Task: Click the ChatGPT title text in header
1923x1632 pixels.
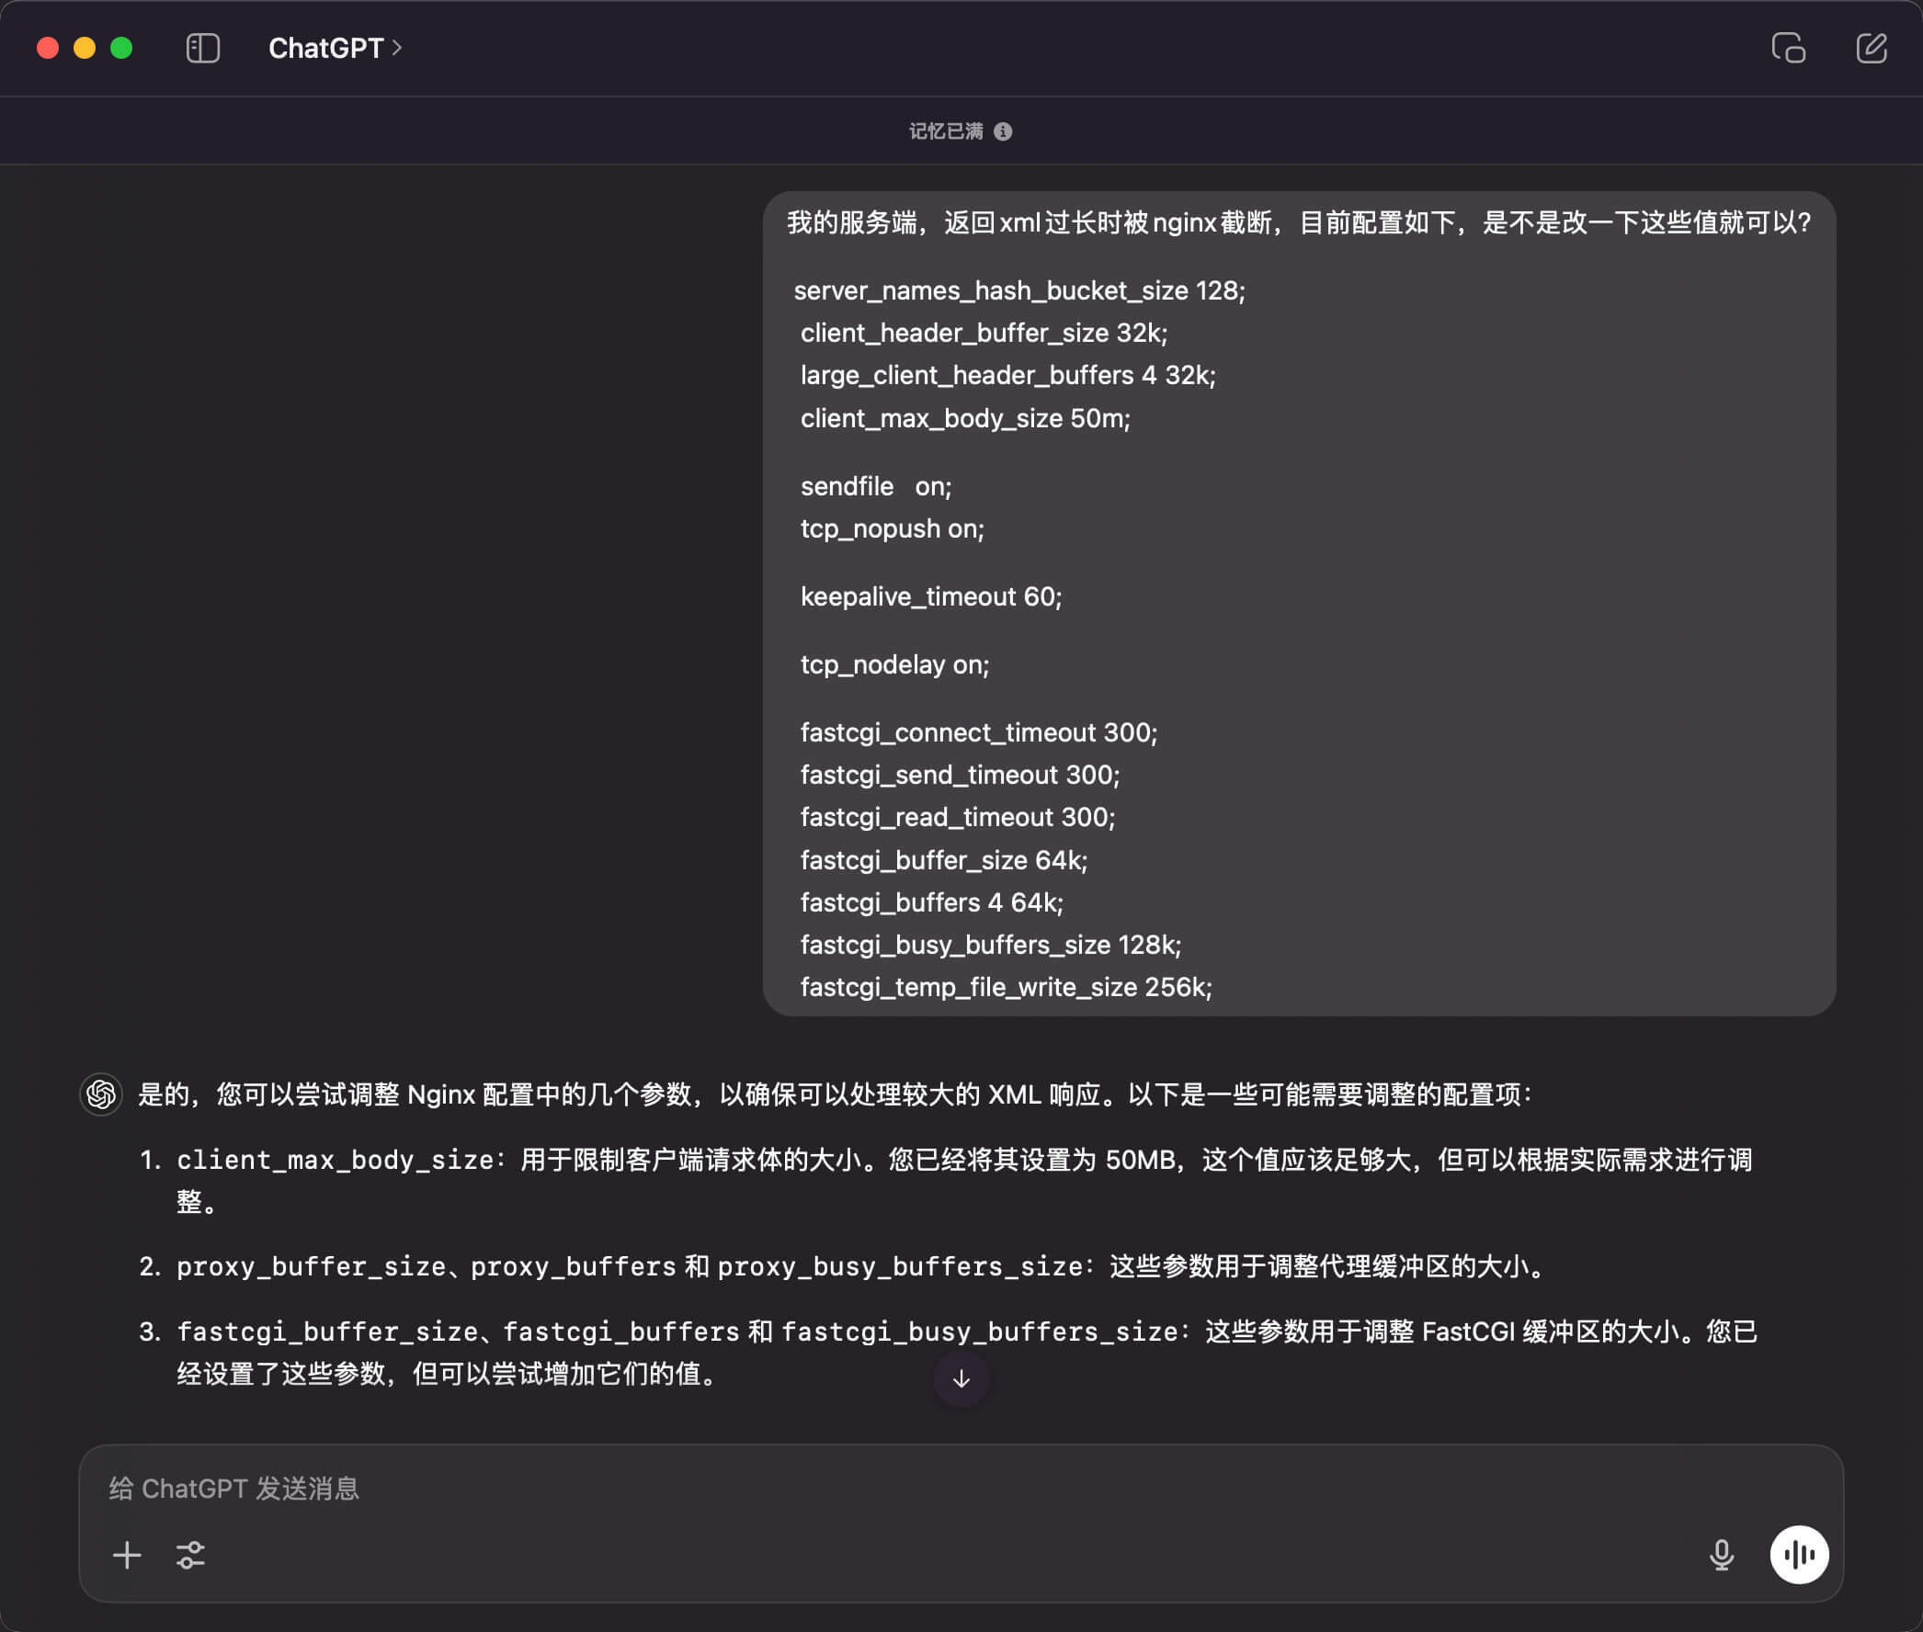Action: 325,48
